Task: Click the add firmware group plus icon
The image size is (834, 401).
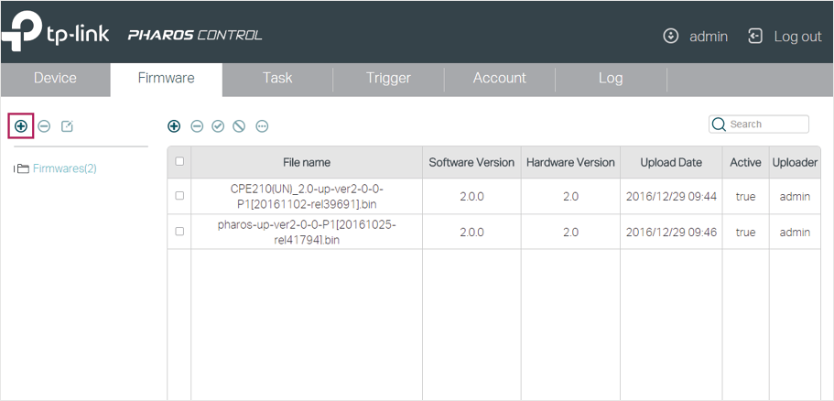Action: (21, 126)
